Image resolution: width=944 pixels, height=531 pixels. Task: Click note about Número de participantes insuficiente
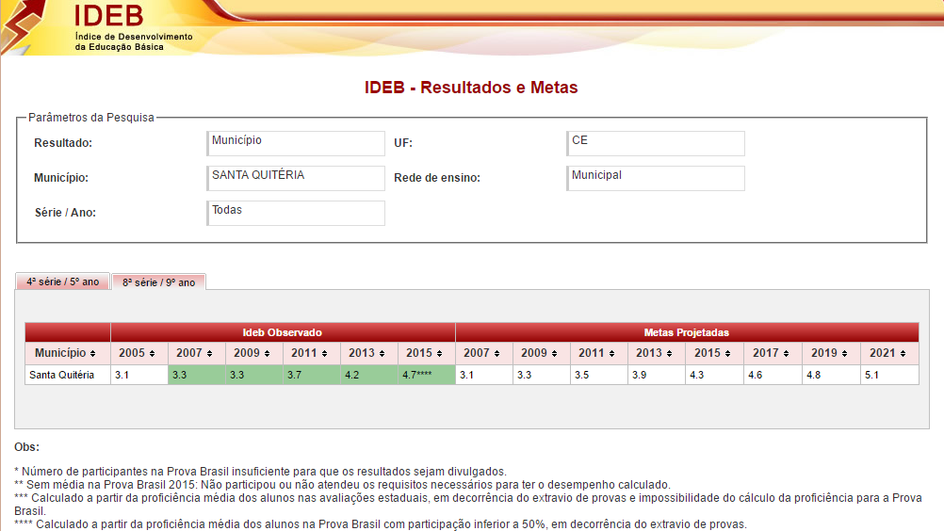[x=261, y=472]
